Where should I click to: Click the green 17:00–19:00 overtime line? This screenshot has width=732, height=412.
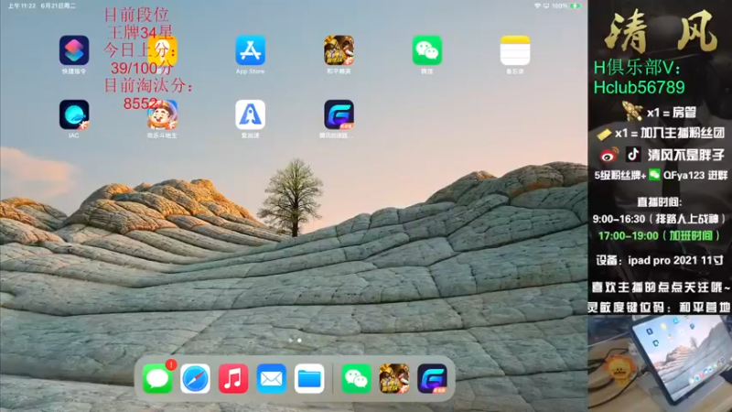659,235
